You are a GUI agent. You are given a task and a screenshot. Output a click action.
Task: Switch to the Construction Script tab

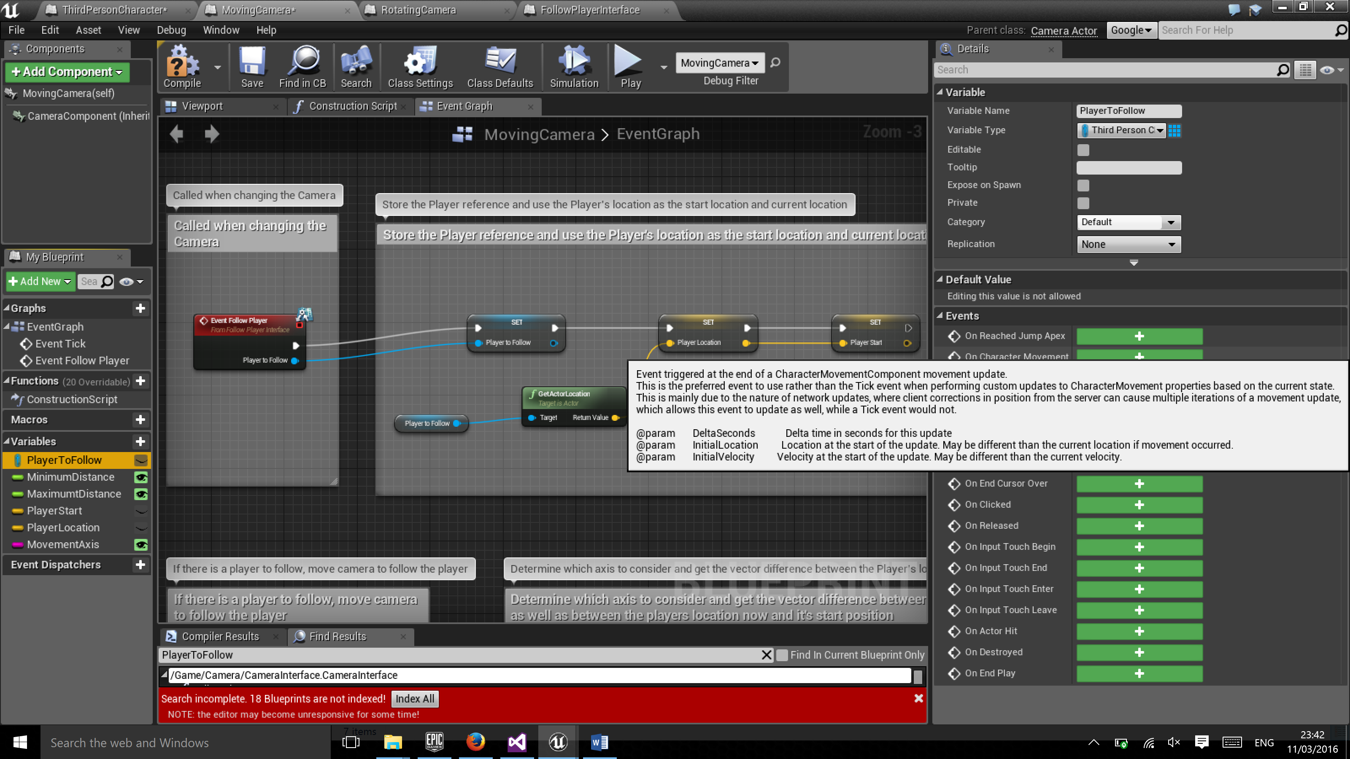tap(352, 106)
